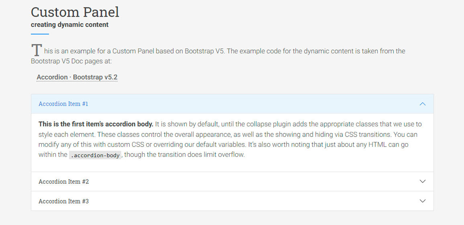The height and width of the screenshot is (225, 464).
Task: Toggle the Accordion Item #1 header label
Action: (63, 104)
